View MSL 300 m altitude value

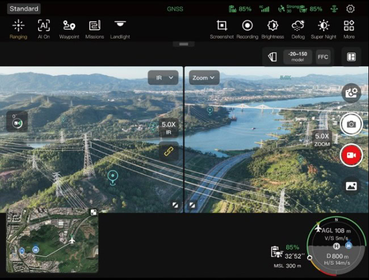tap(288, 266)
